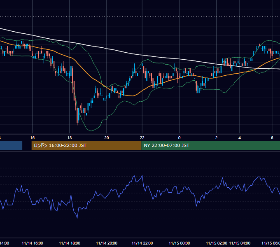Click the 11/14 18:00 date label

pyautogui.click(x=70, y=243)
